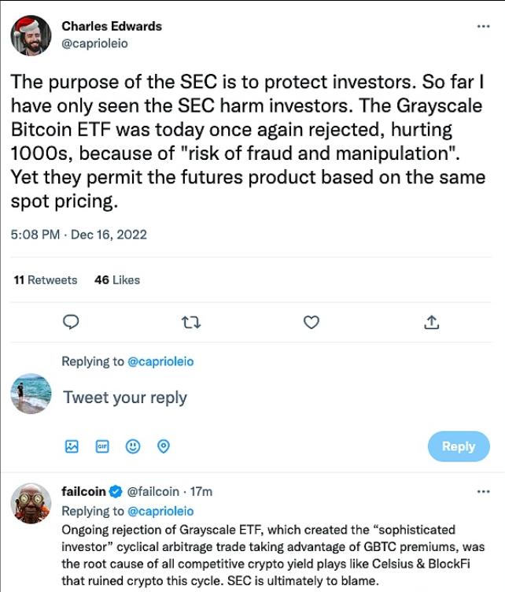Open more options on failcoin's reply
This screenshot has width=505, height=592.
click(x=483, y=491)
